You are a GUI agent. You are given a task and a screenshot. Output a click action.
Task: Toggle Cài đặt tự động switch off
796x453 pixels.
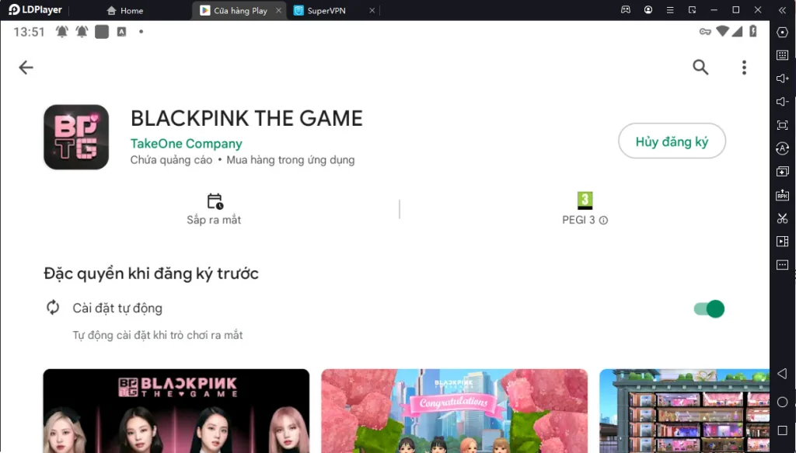709,308
